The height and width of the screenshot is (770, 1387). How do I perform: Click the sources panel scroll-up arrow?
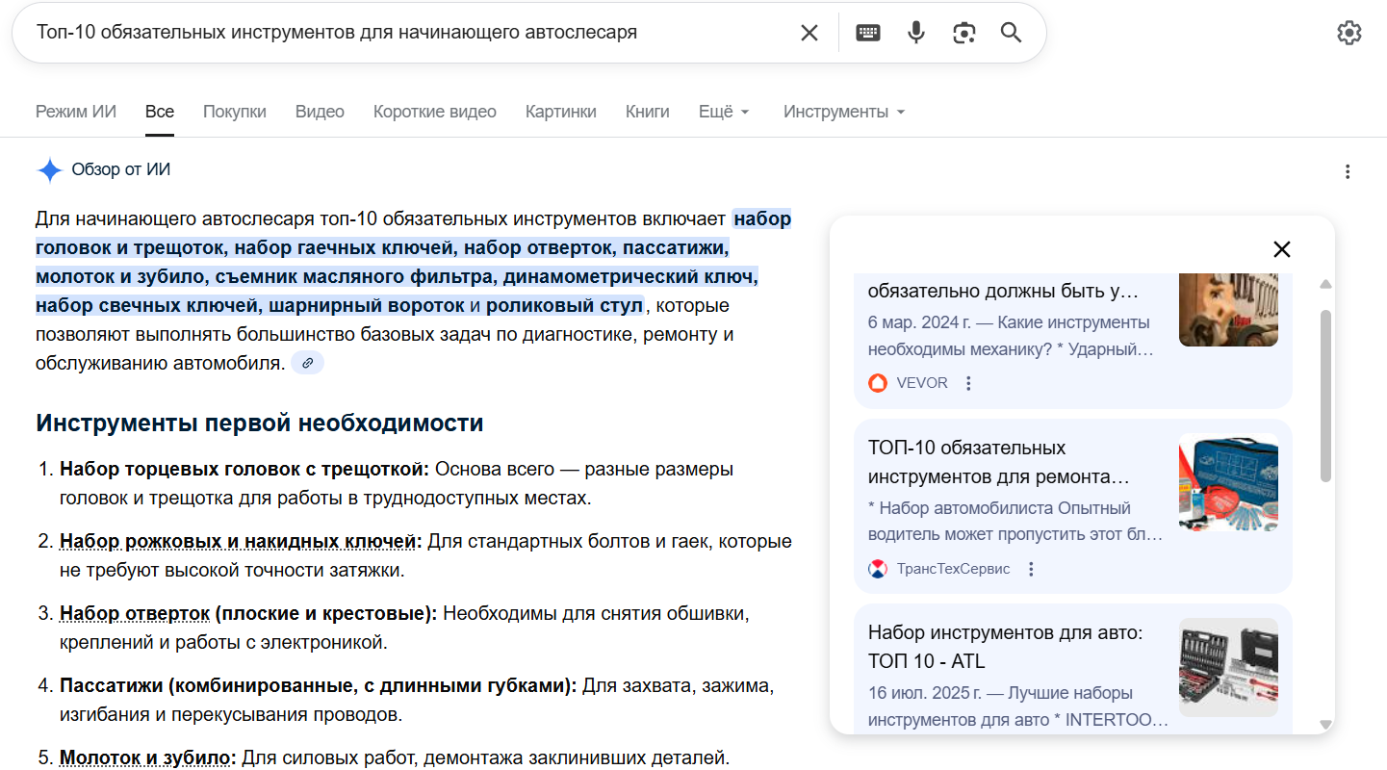[x=1325, y=285]
